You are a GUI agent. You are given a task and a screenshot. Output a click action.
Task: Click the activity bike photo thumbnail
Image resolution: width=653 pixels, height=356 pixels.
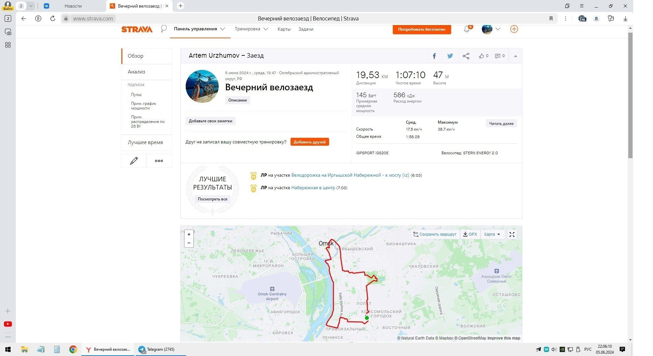[202, 86]
